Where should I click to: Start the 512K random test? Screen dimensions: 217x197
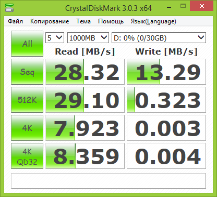(27, 100)
